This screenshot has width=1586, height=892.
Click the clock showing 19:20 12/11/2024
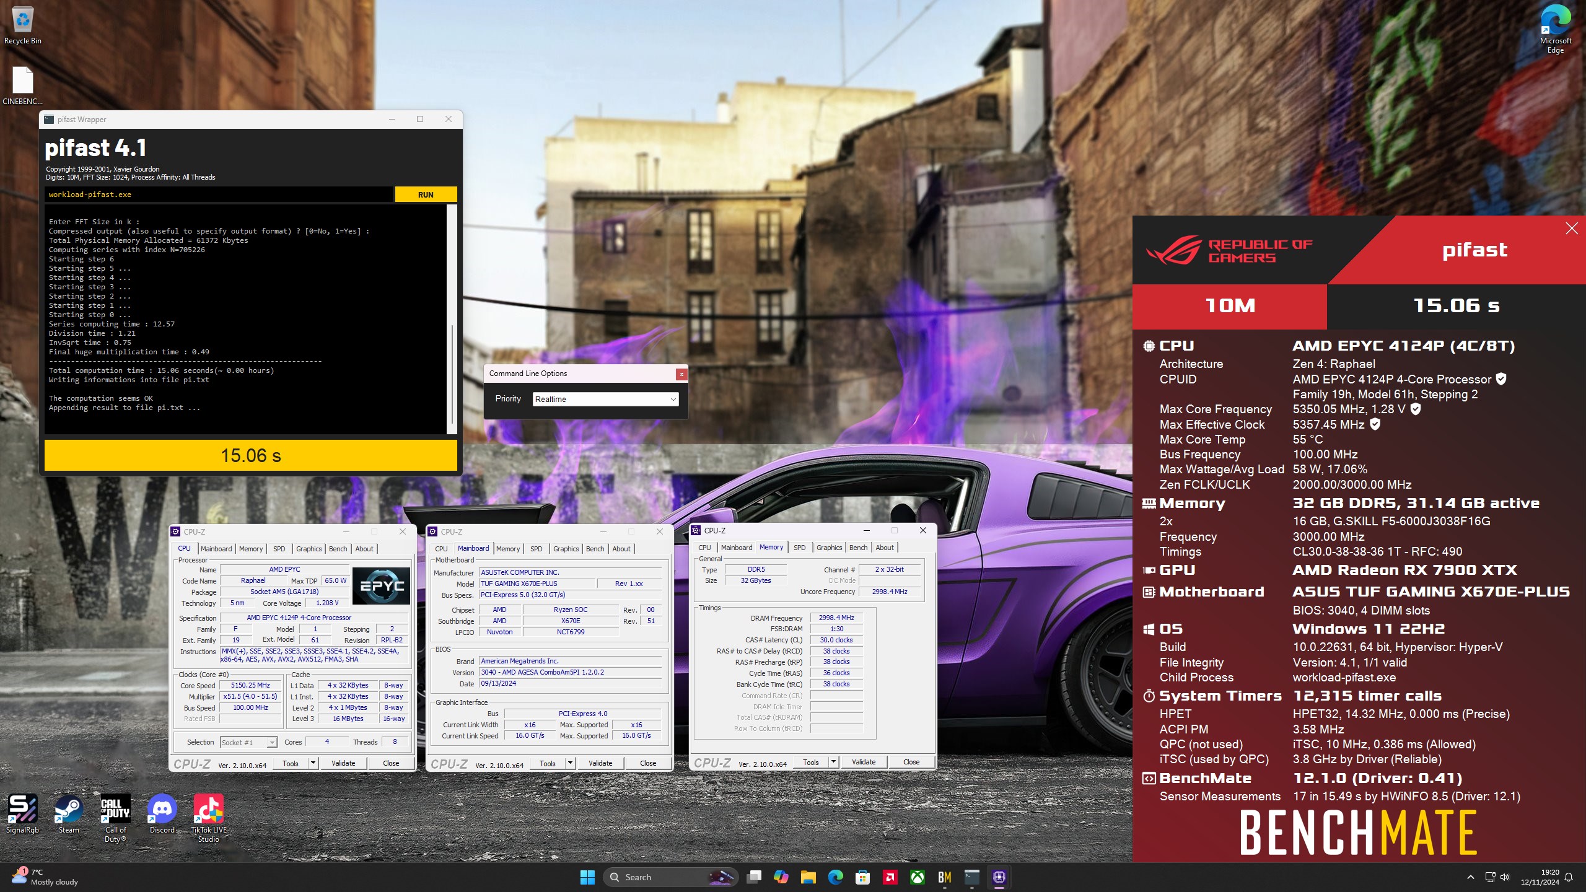point(1540,877)
